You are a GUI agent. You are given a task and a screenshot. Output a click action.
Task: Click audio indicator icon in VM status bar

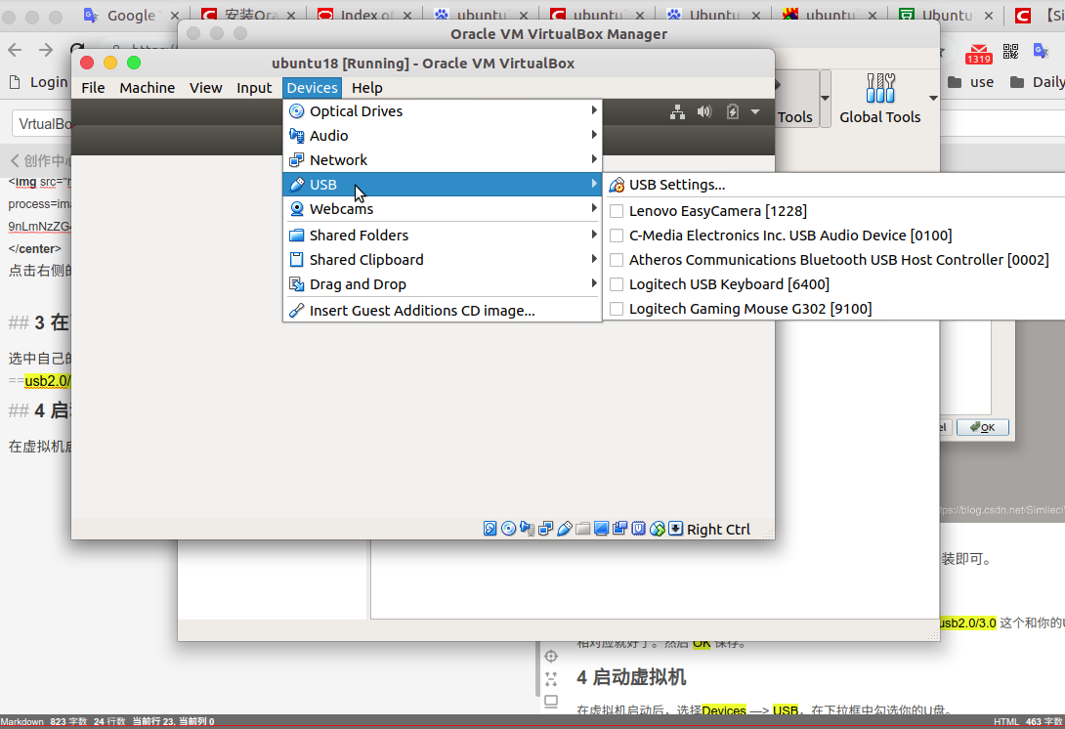527,529
